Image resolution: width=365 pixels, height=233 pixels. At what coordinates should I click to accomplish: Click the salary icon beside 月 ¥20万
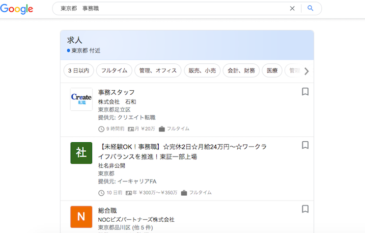(x=131, y=129)
